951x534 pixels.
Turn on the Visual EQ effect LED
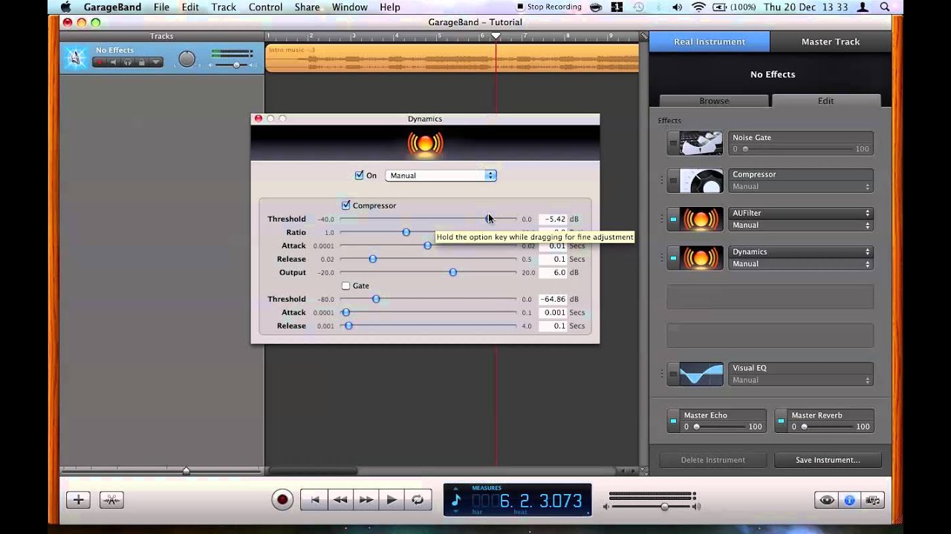pos(673,375)
